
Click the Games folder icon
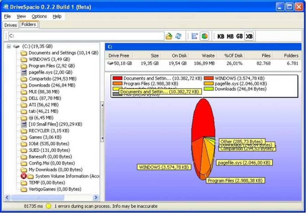24,137
